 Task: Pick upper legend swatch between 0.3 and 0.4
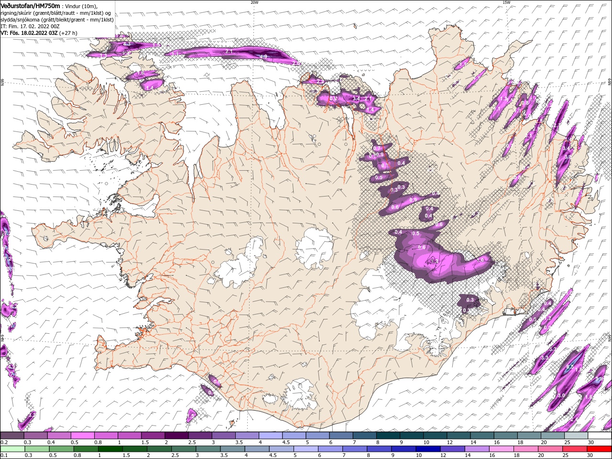[35, 436]
